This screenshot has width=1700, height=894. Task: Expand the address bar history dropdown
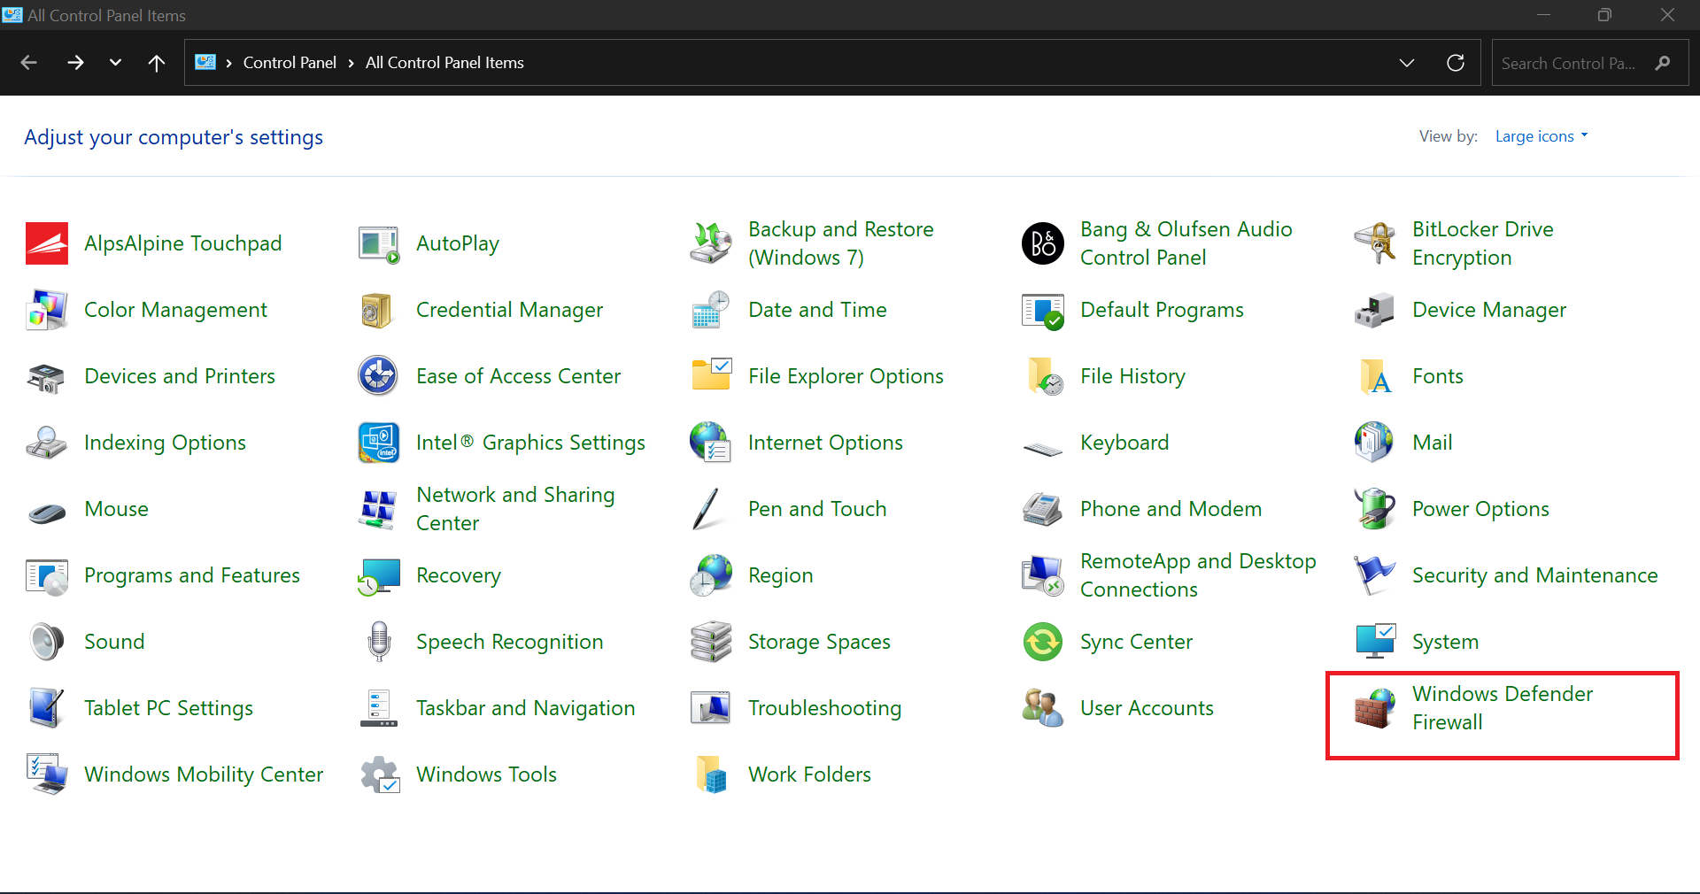(1407, 63)
